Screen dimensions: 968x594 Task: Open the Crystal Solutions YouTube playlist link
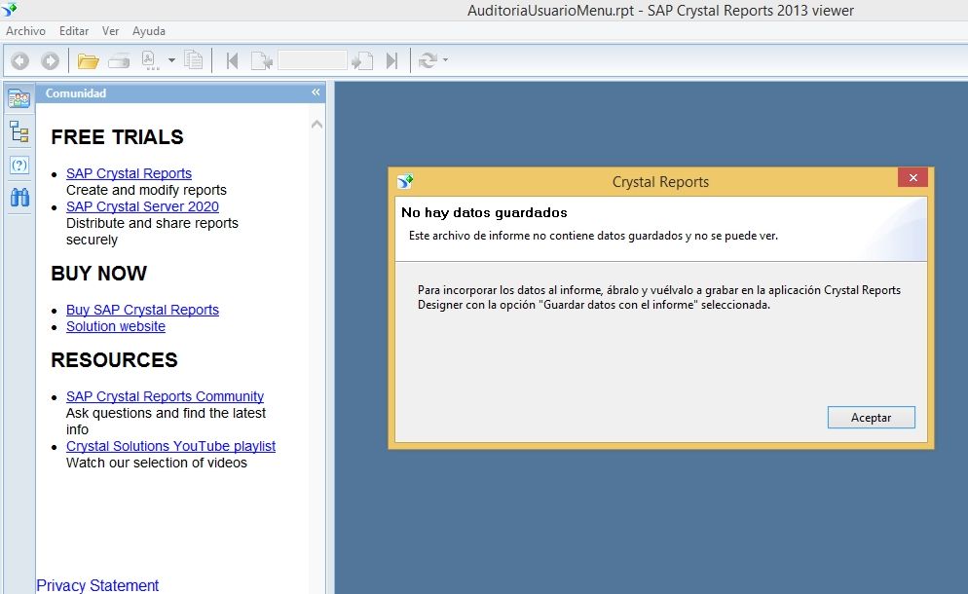point(171,446)
